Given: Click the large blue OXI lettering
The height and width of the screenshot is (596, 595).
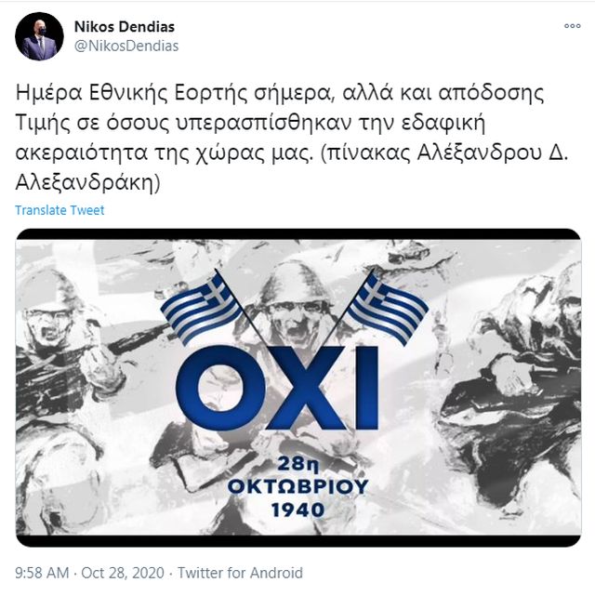Looking at the screenshot, I should click(277, 388).
